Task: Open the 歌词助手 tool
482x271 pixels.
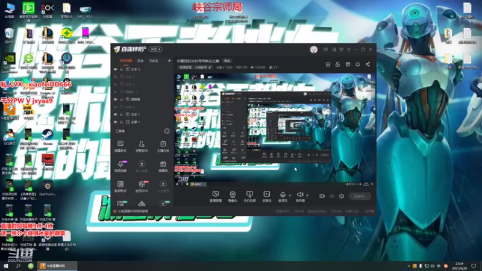Action: click(120, 186)
